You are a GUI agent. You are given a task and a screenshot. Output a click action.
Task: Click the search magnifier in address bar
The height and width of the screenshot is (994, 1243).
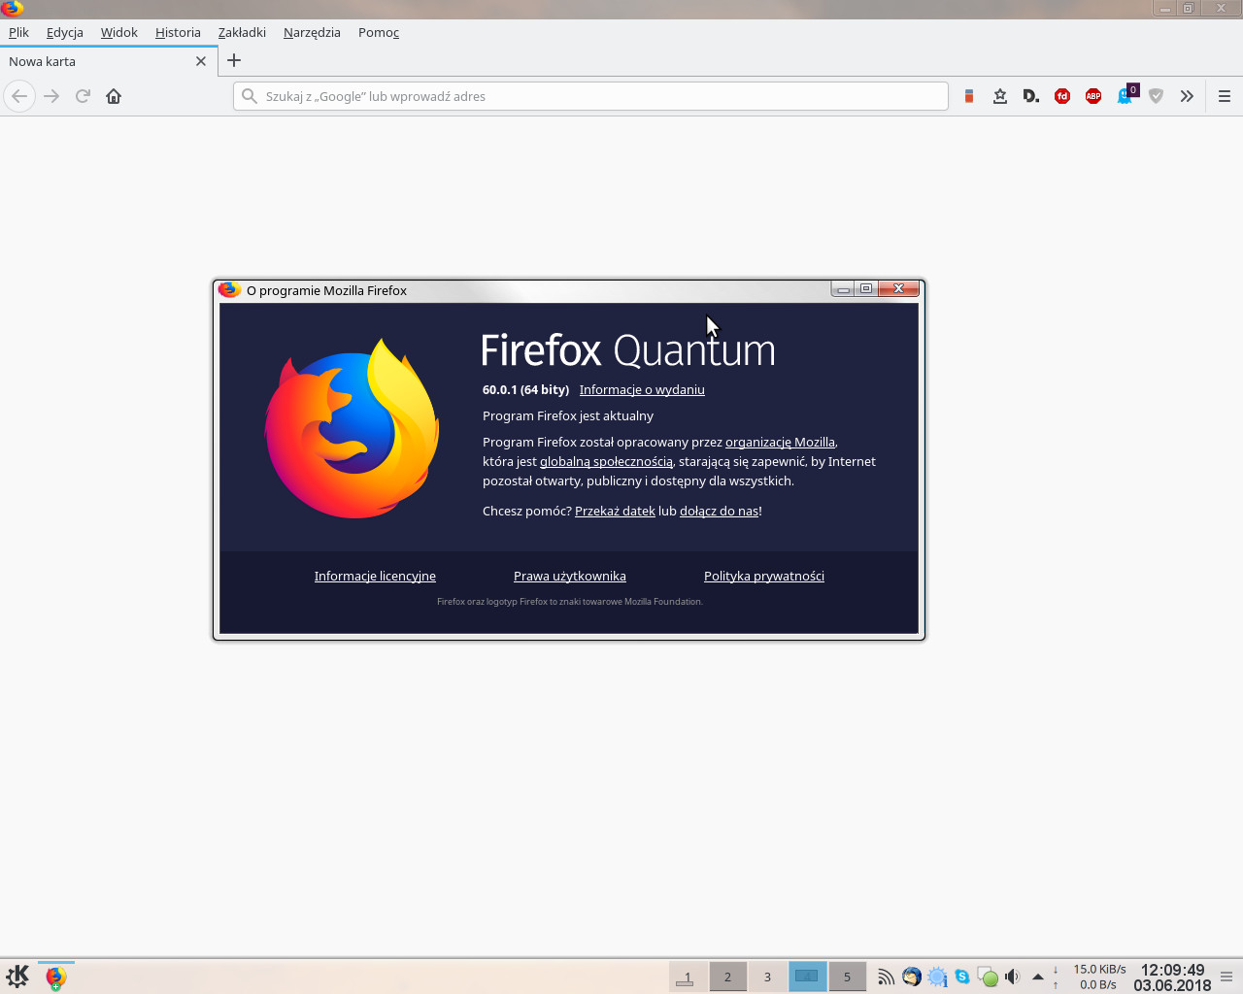pyautogui.click(x=250, y=96)
